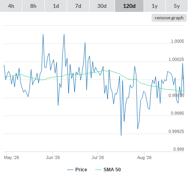Click the remove graph button
The height and width of the screenshot is (180, 188).
click(x=169, y=18)
